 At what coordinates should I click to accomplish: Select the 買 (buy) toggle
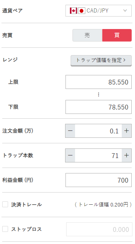click(117, 35)
